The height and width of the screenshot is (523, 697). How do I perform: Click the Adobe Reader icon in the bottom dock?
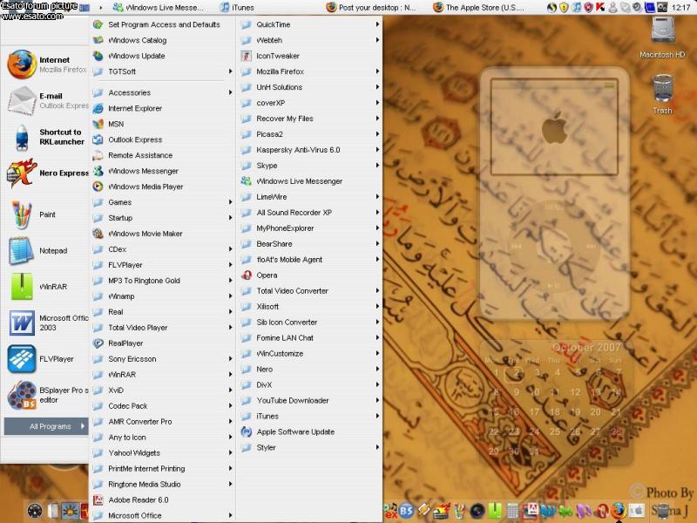click(x=531, y=511)
